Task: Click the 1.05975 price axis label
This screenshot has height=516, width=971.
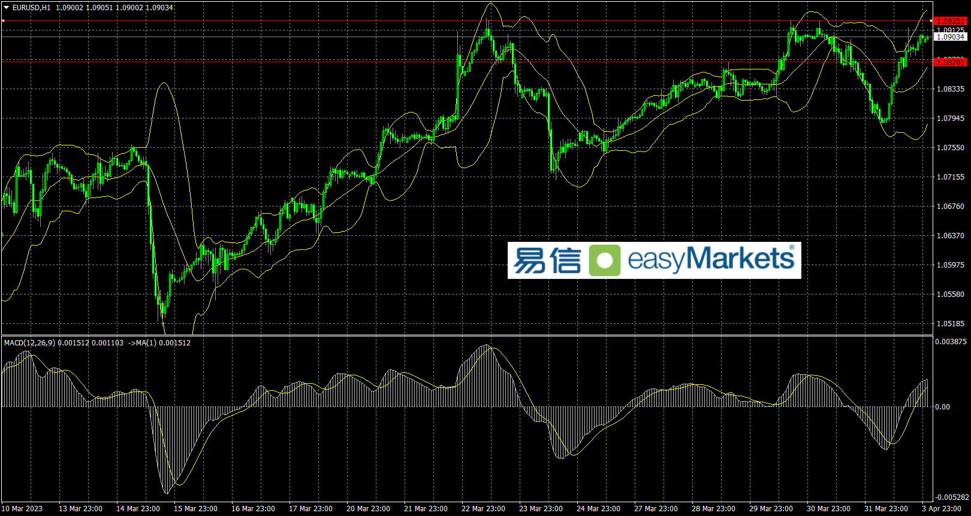Action: (x=951, y=265)
